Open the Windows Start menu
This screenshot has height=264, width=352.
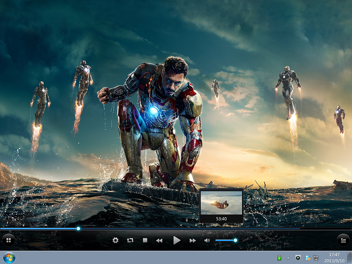pyautogui.click(x=9, y=257)
